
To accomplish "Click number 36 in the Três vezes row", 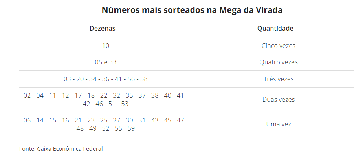I will (x=106, y=79).
